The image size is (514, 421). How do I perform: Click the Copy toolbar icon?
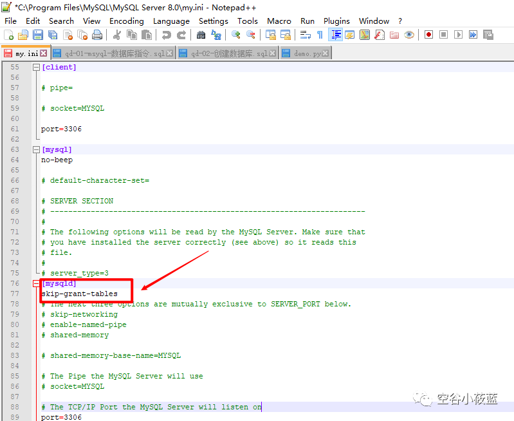(x=132, y=35)
